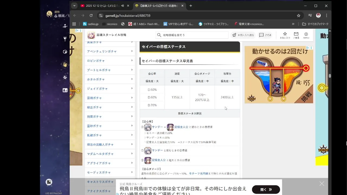Open Chrome three-dot menu
Image resolution: width=347 pixels, height=195 pixels.
tap(326, 15)
